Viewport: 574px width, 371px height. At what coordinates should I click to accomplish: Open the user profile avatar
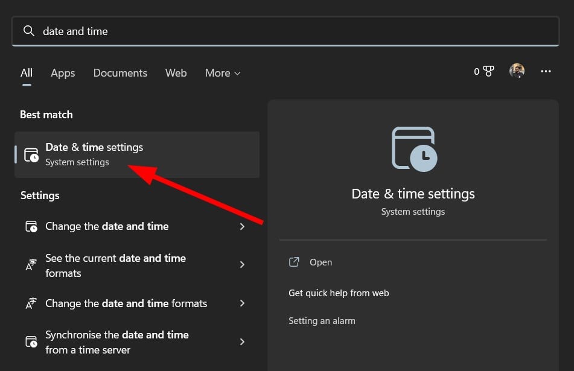(517, 71)
